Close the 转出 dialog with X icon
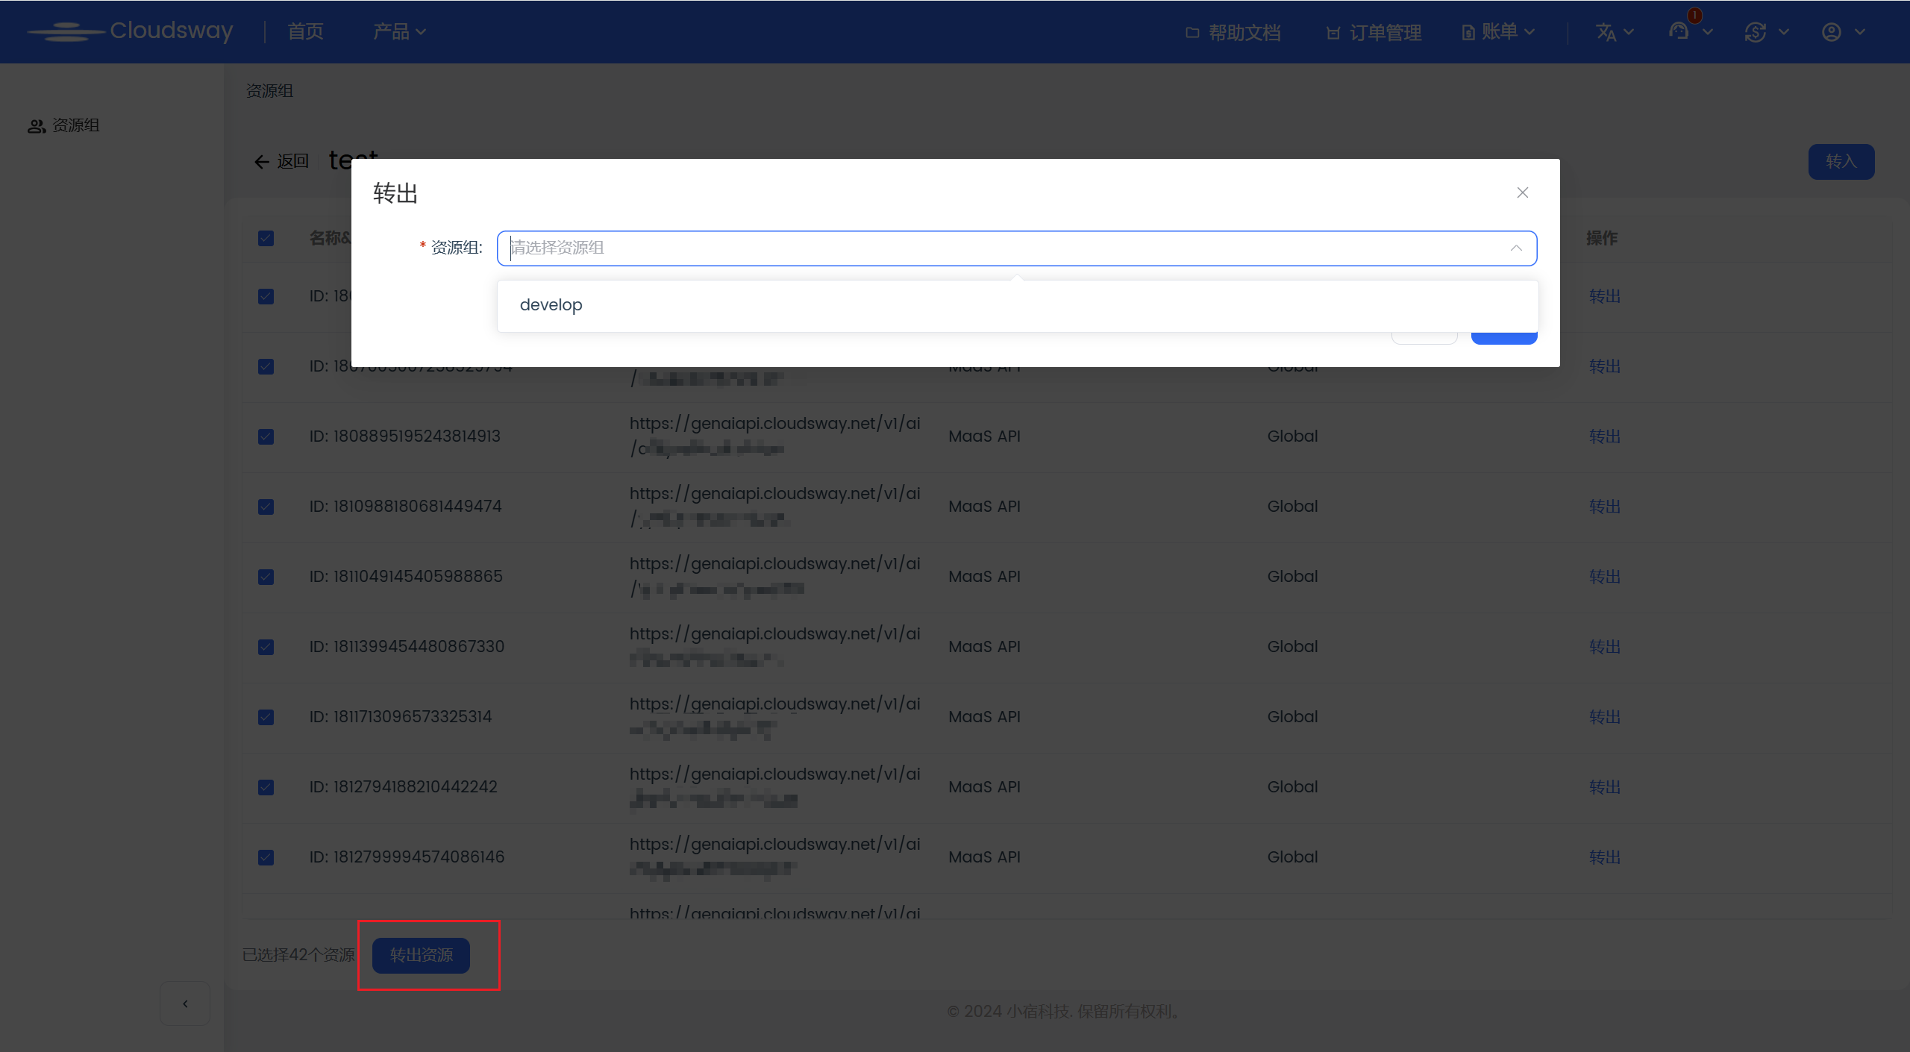 tap(1522, 192)
